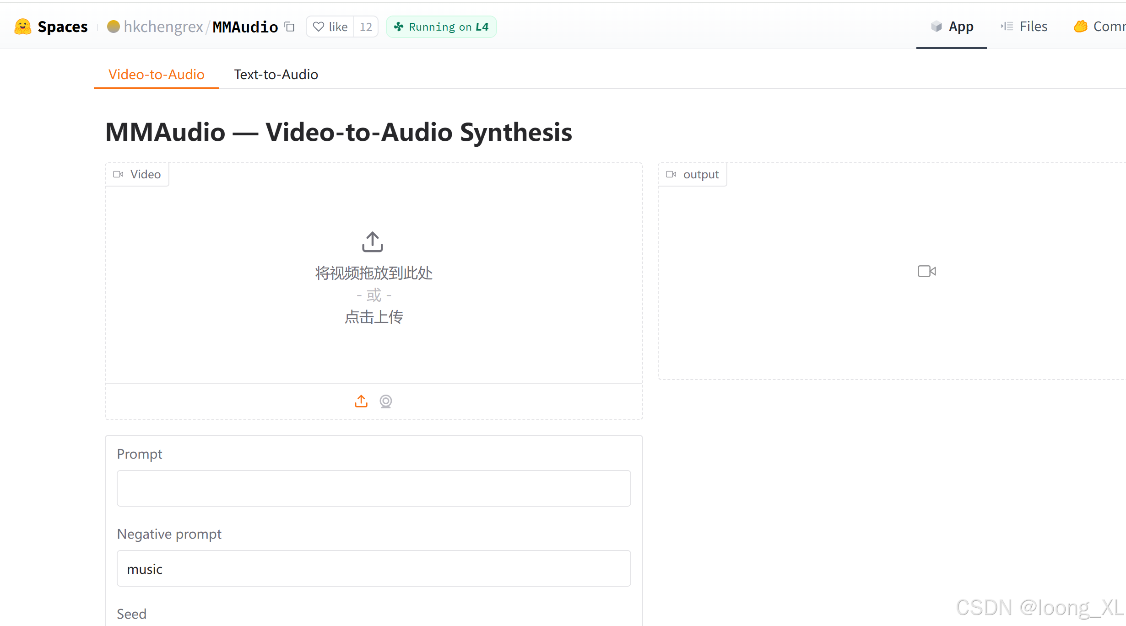Select the webcam source icon
Screen dimensions: 1126x626
pyautogui.click(x=386, y=401)
